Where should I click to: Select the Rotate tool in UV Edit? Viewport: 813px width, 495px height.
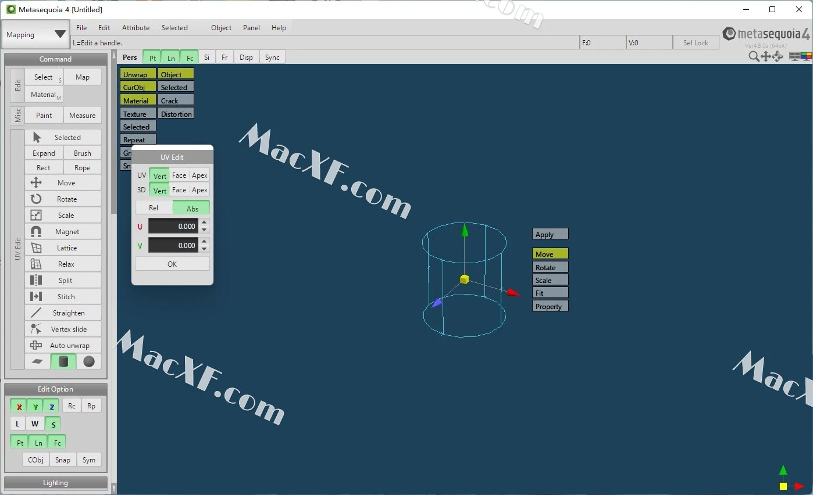point(63,199)
